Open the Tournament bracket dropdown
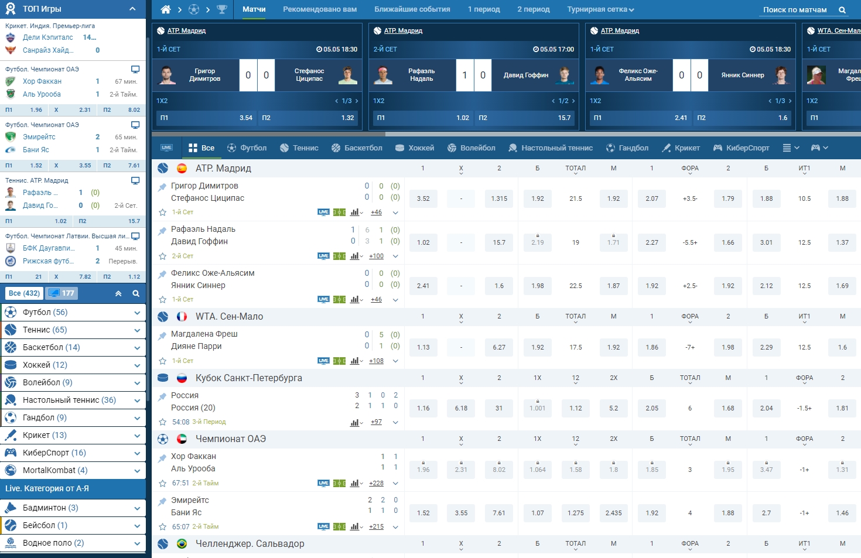Viewport: 861px width, 558px height. click(600, 9)
